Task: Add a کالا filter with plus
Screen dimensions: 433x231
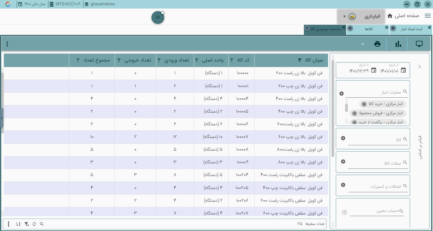Action: 343,138
